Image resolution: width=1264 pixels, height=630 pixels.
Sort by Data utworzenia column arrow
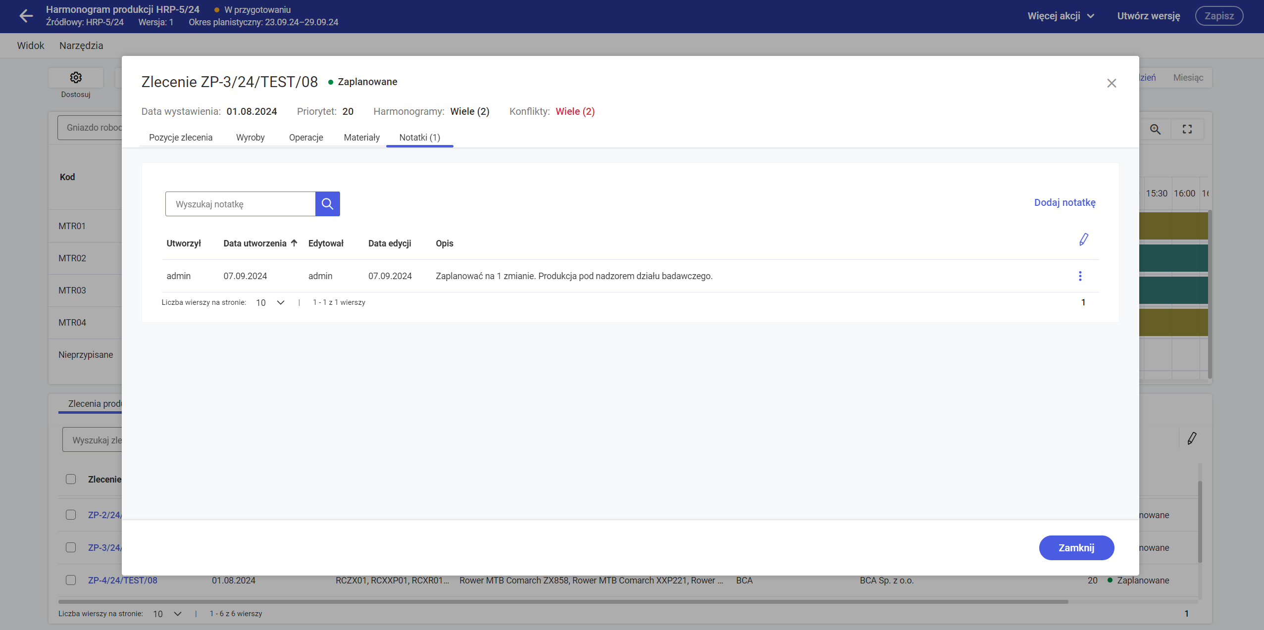[x=294, y=243]
